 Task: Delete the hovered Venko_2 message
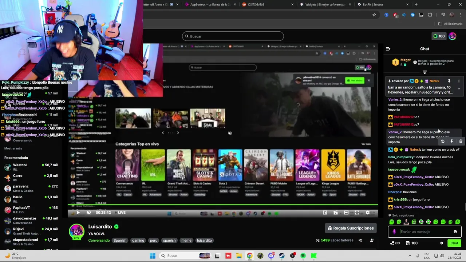(x=461, y=141)
